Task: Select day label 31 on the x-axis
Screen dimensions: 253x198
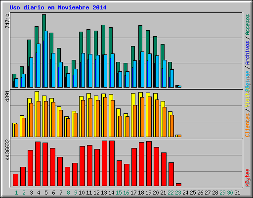Action: pyautogui.click(x=237, y=193)
